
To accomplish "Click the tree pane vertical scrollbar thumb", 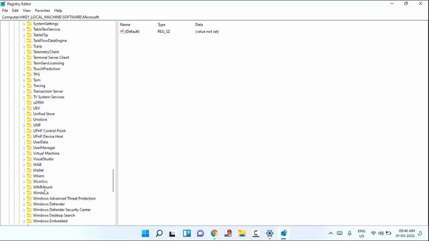I will (113, 180).
